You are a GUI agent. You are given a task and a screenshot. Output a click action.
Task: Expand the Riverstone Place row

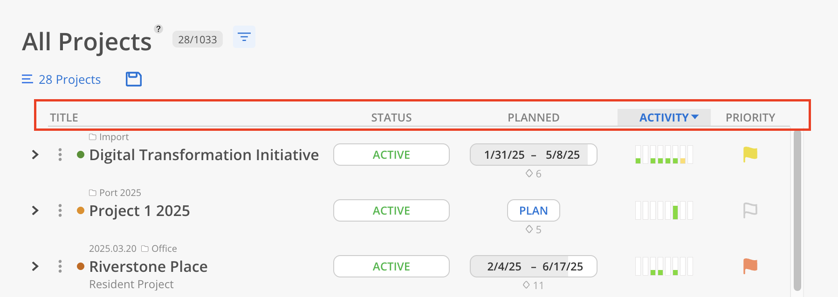pos(35,266)
